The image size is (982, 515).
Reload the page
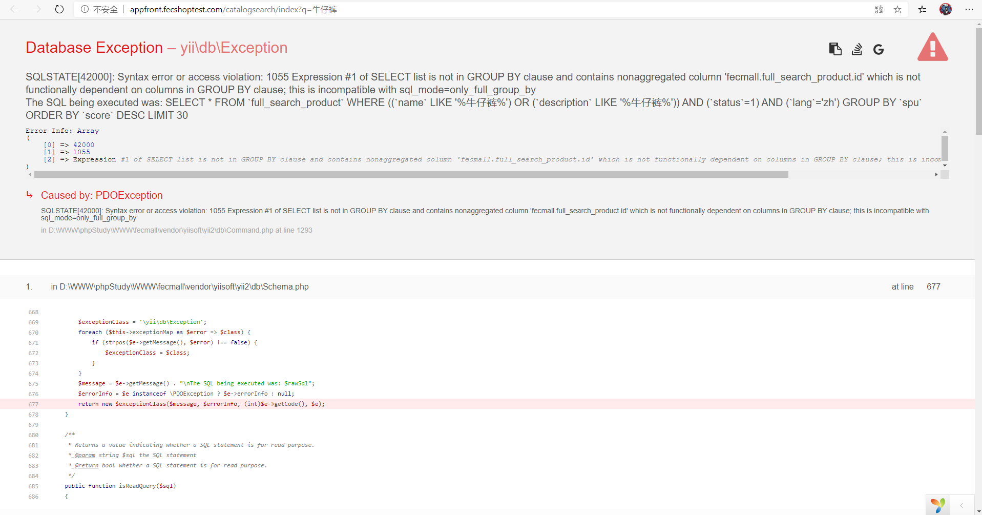tap(59, 9)
